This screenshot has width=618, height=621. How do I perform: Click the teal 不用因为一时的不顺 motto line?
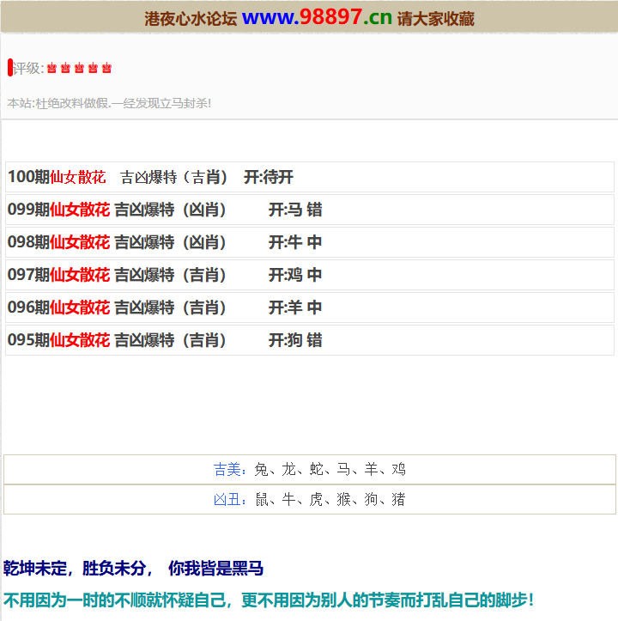(x=268, y=600)
